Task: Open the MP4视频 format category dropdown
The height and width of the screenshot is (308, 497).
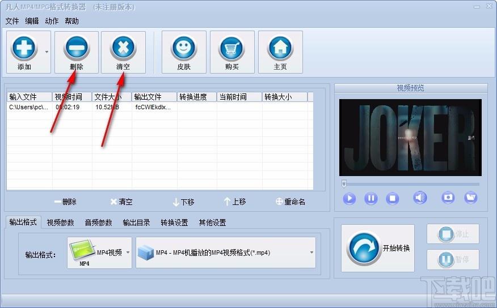Action: coord(99,253)
